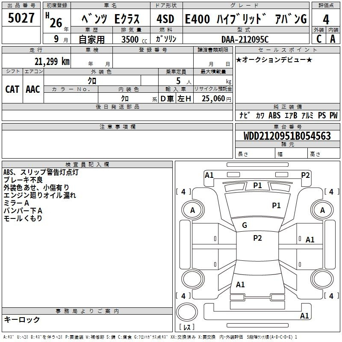Select the vehicle history value 自家用

coord(91,39)
